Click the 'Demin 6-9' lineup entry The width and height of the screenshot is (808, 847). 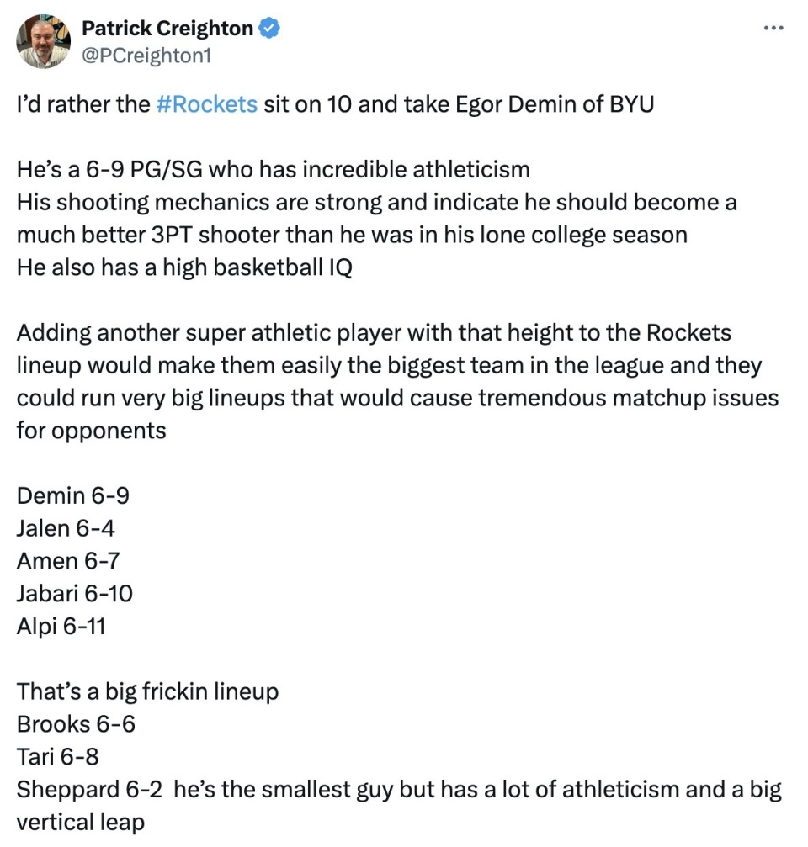73,496
